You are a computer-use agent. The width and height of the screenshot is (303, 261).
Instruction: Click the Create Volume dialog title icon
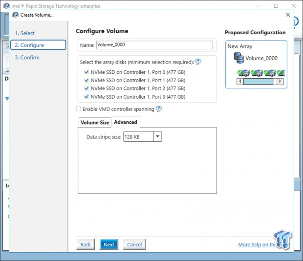pos(15,15)
